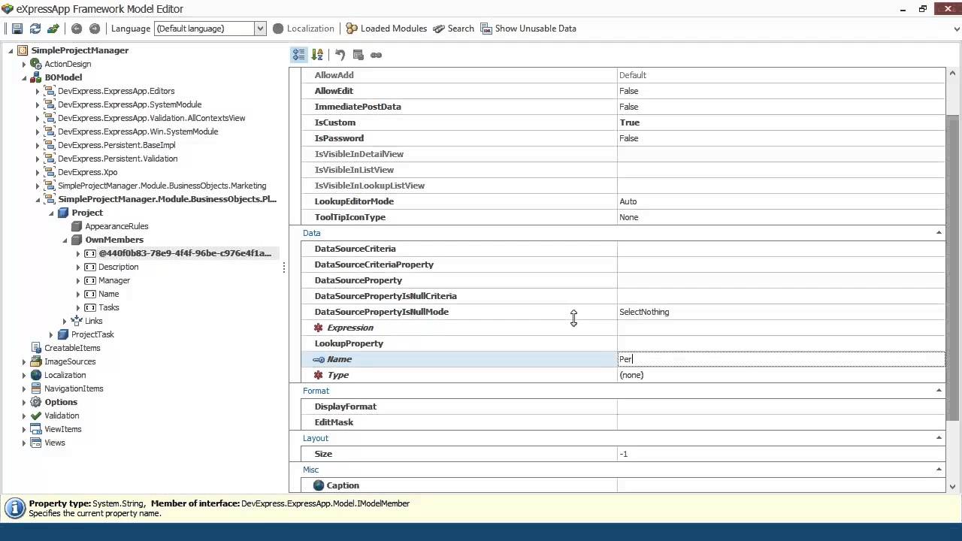Click the undo/reset property icon
This screenshot has width=962, height=541.
click(340, 55)
